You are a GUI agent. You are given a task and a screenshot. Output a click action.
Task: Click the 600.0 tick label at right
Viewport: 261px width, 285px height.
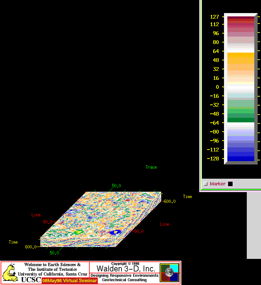(x=170, y=201)
